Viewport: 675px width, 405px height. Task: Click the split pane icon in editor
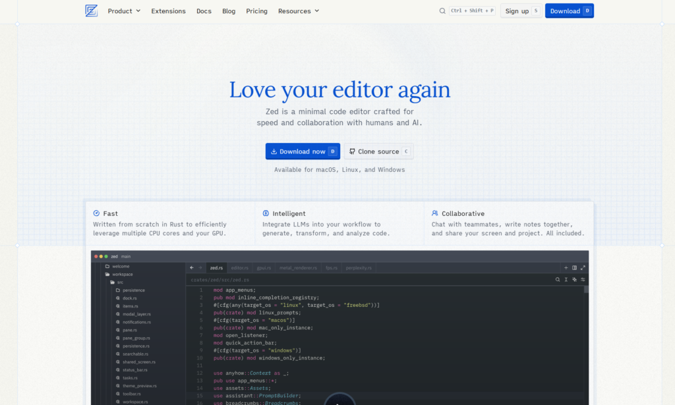(574, 268)
